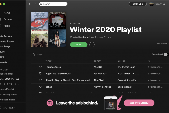This screenshot has height=113, width=169.
Task: Open Albums in the sidebar
Action: point(3,52)
